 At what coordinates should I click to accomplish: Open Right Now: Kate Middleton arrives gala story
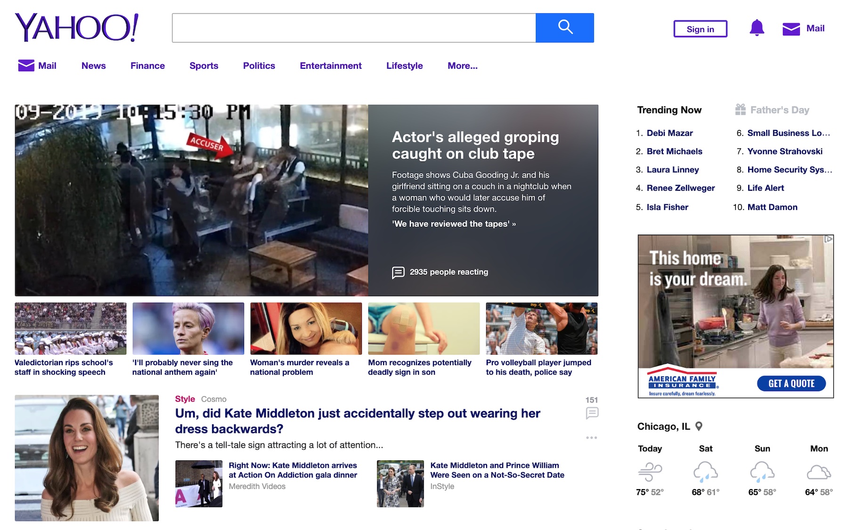(293, 470)
